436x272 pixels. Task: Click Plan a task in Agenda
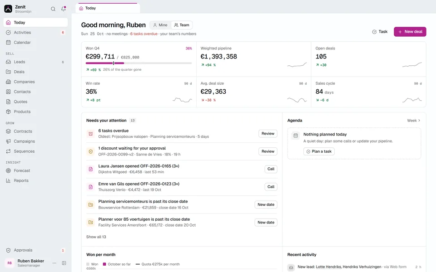click(319, 151)
